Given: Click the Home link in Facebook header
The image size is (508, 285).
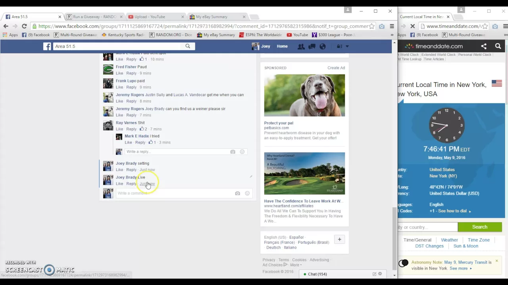Looking at the screenshot, I should point(282,46).
